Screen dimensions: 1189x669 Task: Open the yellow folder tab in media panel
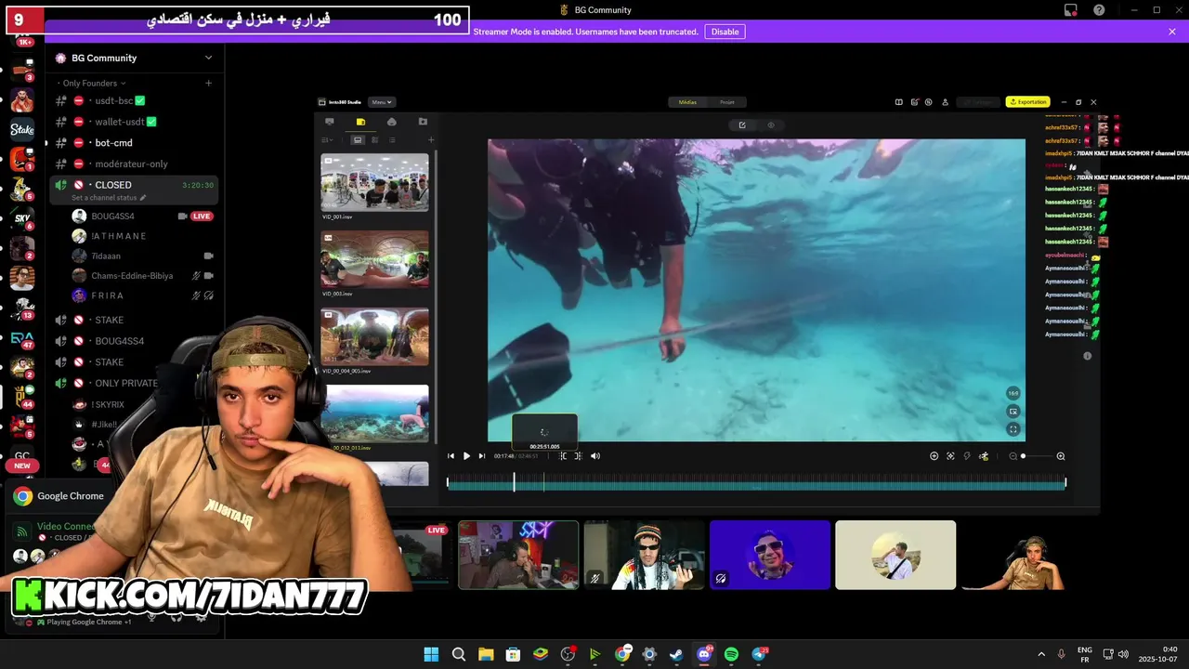[360, 122]
